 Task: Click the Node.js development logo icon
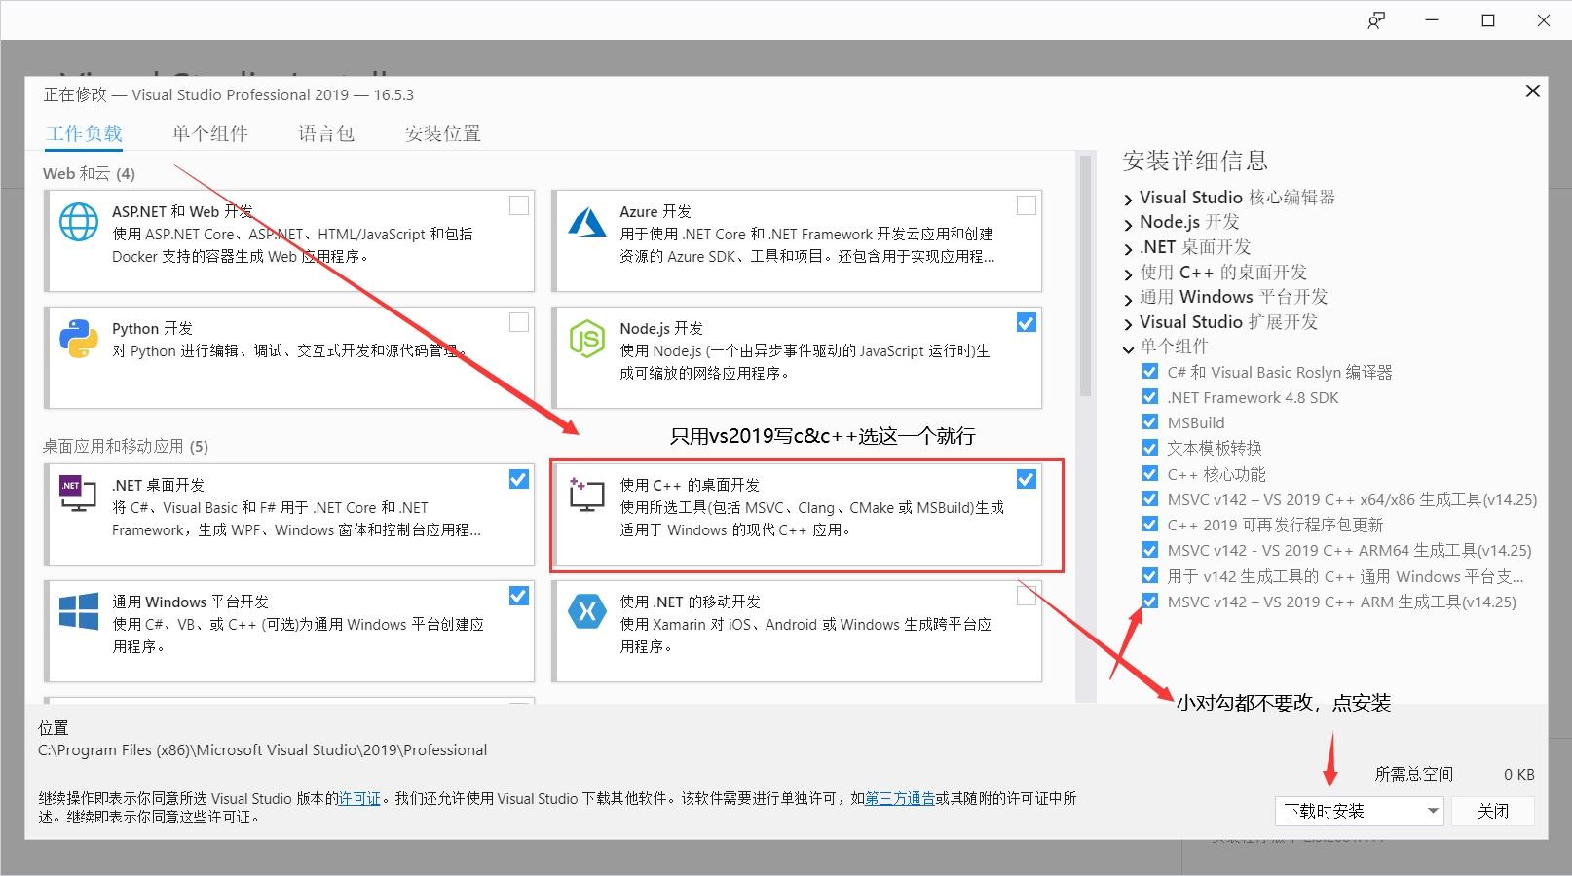(587, 339)
